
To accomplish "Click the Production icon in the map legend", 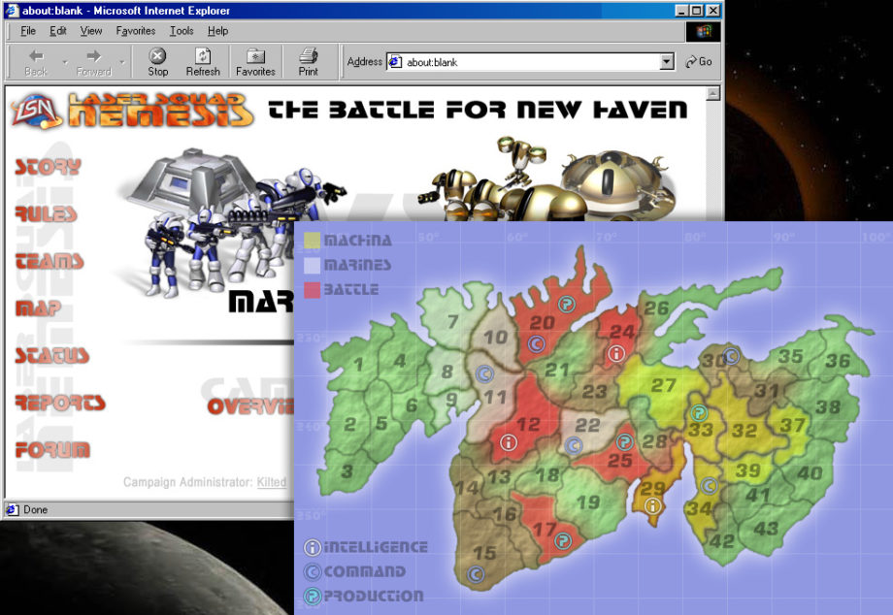I will (313, 596).
